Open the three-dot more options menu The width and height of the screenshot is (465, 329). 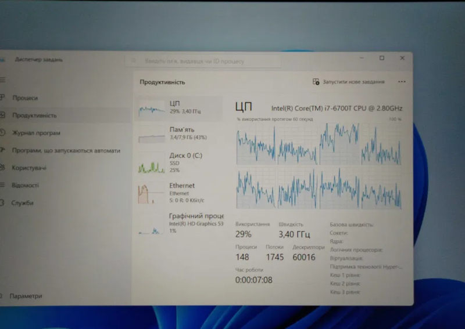coord(402,82)
